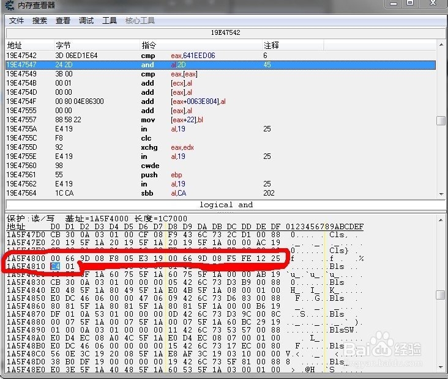
Task: Click the Cheat Engine title bar icon
Action: pos(9,4)
